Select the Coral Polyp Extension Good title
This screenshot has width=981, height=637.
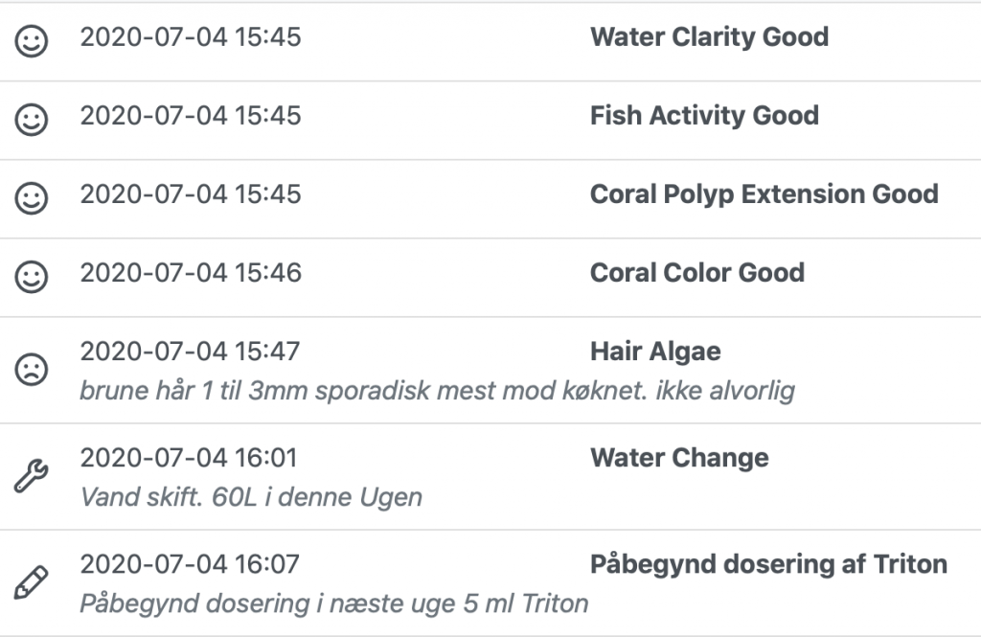764,194
